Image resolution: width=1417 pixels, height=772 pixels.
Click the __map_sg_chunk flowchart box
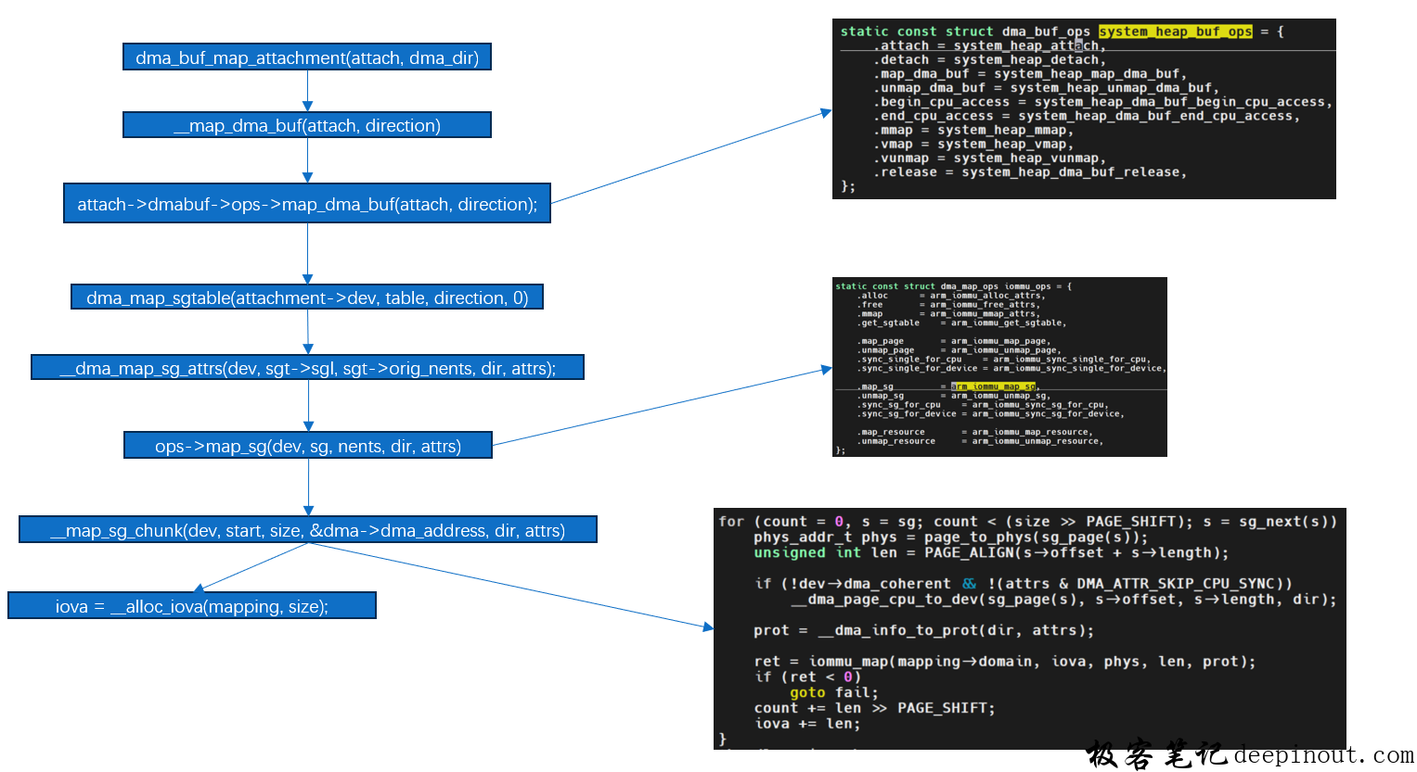308,530
